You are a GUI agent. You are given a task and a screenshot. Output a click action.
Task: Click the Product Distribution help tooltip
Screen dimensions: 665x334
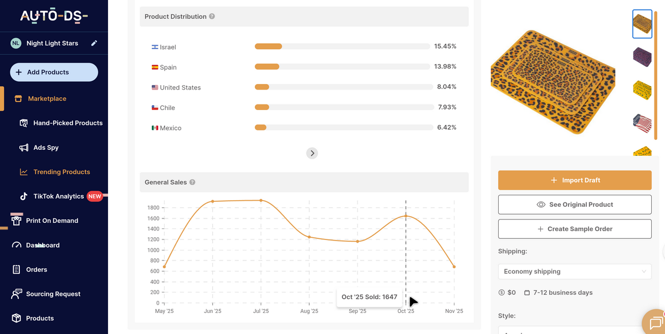point(212,16)
